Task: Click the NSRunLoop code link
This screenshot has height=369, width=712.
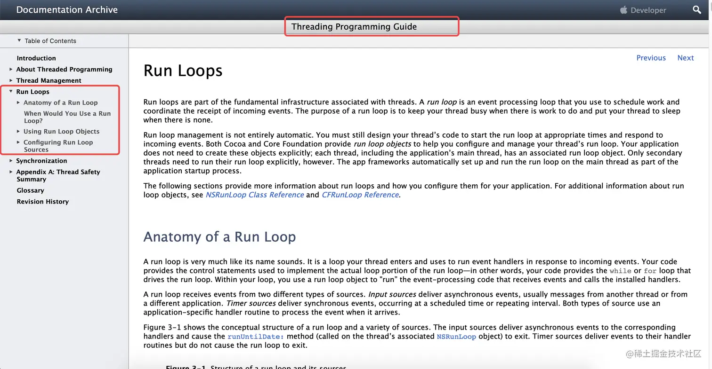Action: 456,337
